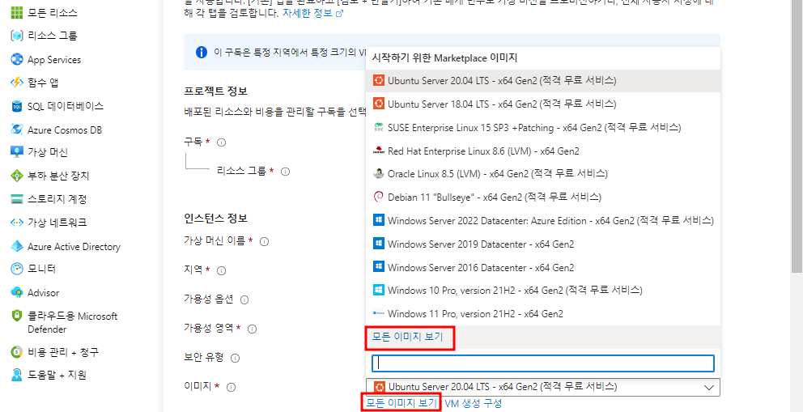Click the 인스턴스 정보 heading

tap(215, 219)
